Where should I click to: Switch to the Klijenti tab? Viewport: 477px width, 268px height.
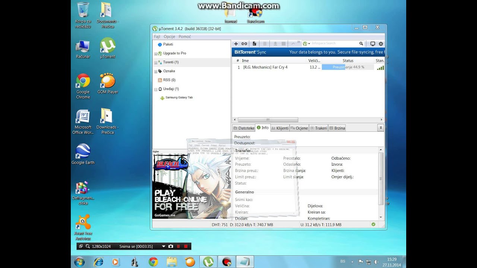click(280, 128)
